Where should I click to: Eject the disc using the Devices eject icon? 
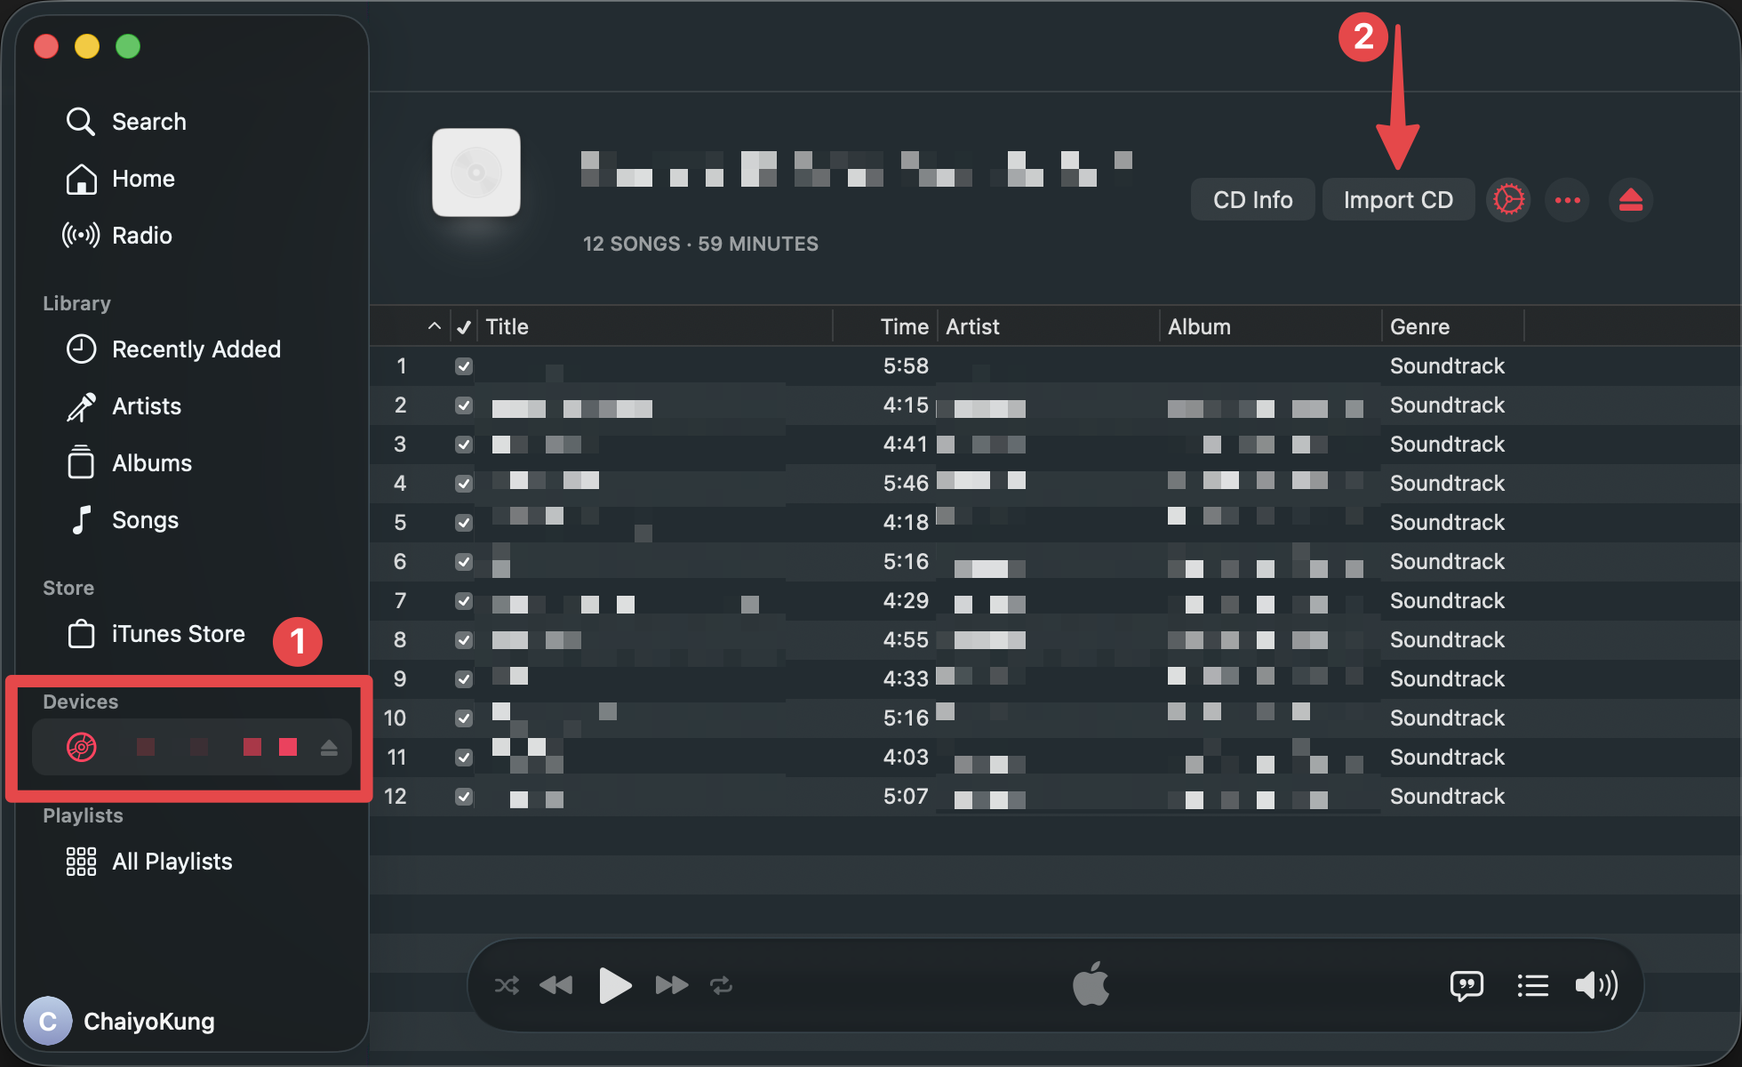click(x=329, y=747)
